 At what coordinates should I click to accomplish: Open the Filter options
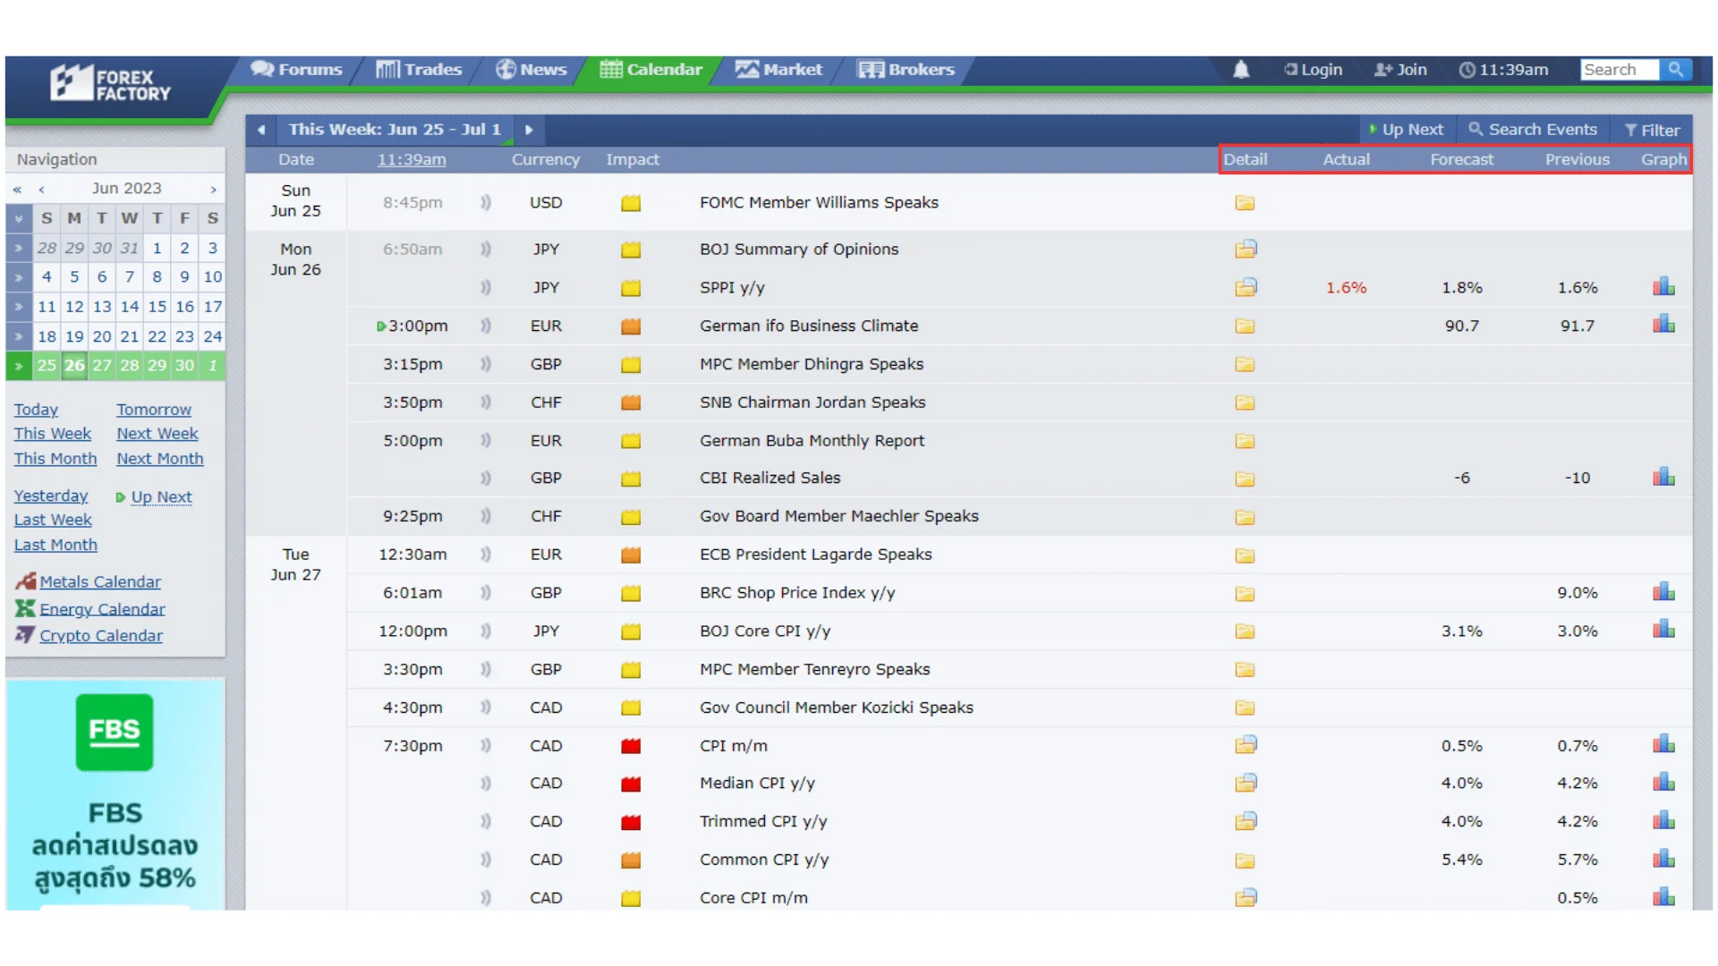click(x=1652, y=130)
